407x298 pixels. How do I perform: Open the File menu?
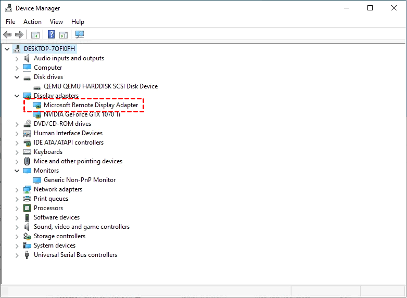click(x=10, y=22)
